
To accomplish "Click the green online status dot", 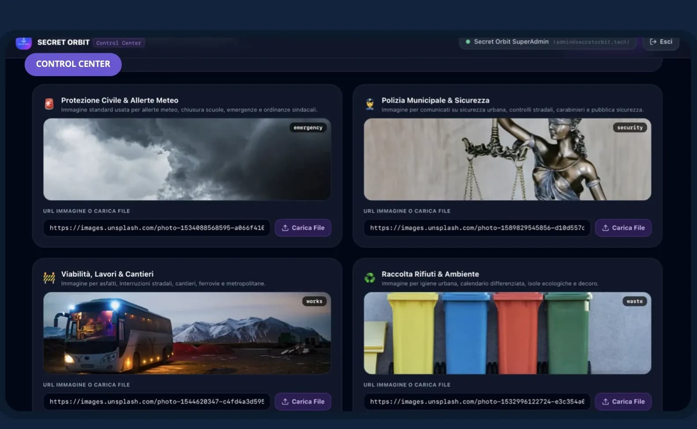I will pyautogui.click(x=468, y=42).
